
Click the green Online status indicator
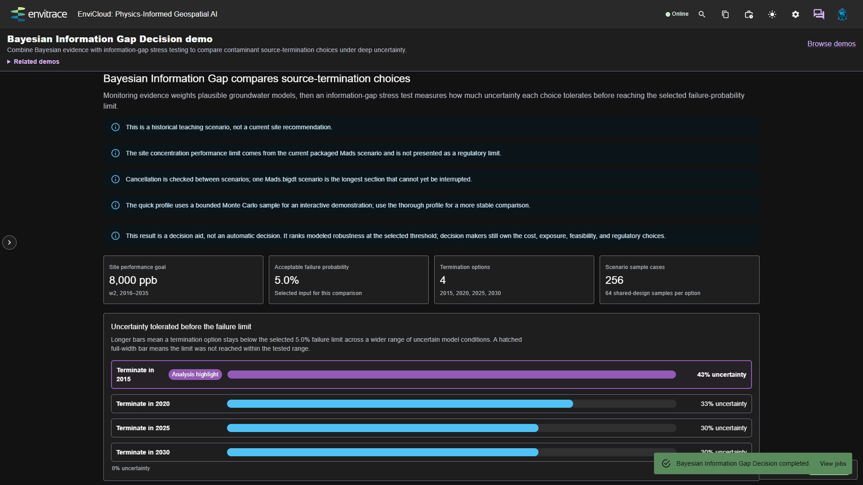677,14
